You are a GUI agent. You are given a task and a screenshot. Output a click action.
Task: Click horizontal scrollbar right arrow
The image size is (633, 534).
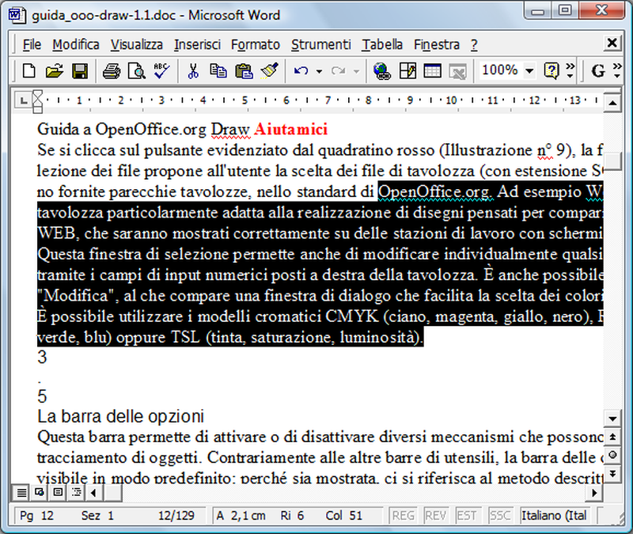[x=594, y=492]
